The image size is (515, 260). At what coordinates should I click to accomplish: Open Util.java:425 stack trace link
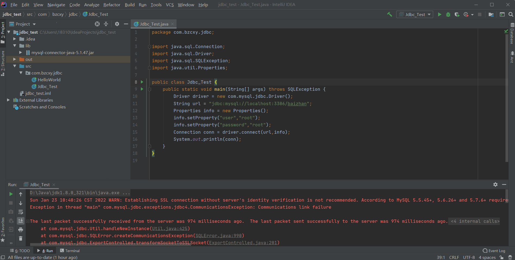point(170,228)
